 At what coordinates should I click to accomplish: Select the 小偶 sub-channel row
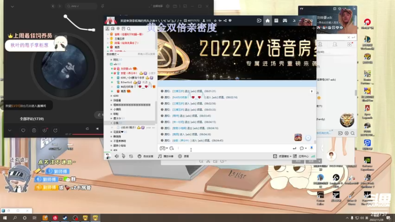point(130,123)
